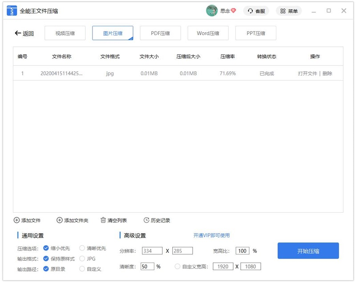Switch to PDF压缩 tab
Image resolution: width=356 pixels, height=283 pixels.
tap(160, 33)
